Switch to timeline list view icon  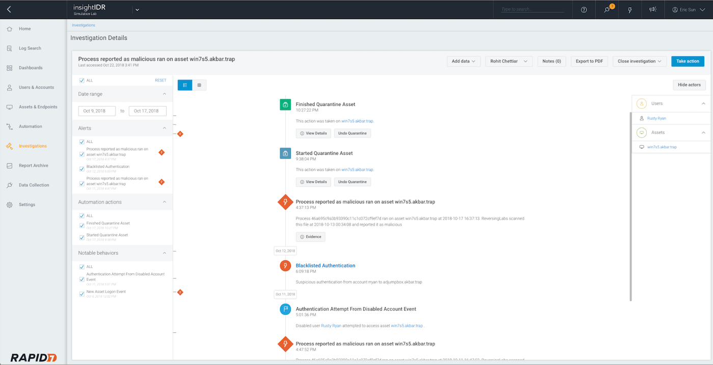185,85
